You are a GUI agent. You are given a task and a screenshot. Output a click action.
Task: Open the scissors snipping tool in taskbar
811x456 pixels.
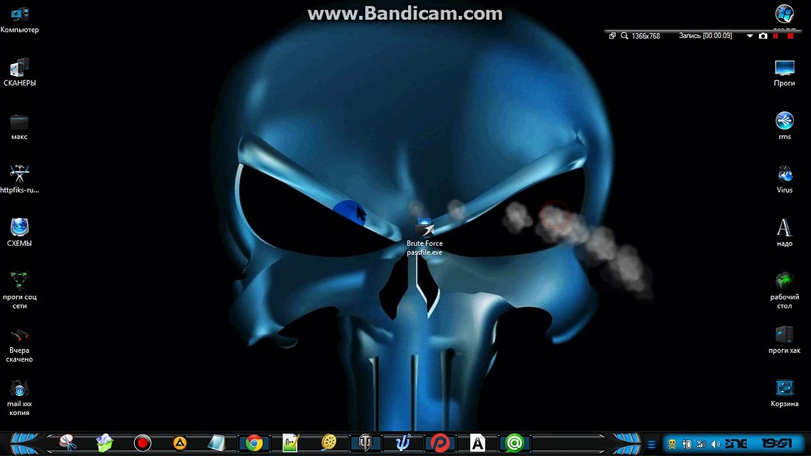point(67,443)
